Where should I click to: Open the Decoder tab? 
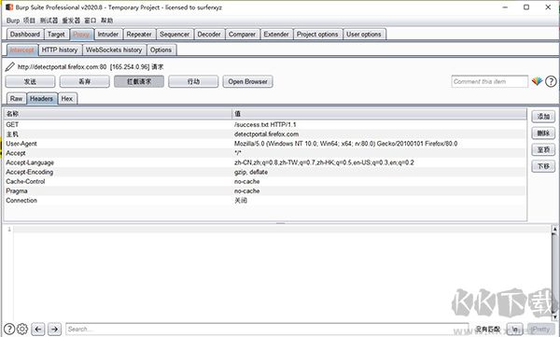click(x=209, y=35)
